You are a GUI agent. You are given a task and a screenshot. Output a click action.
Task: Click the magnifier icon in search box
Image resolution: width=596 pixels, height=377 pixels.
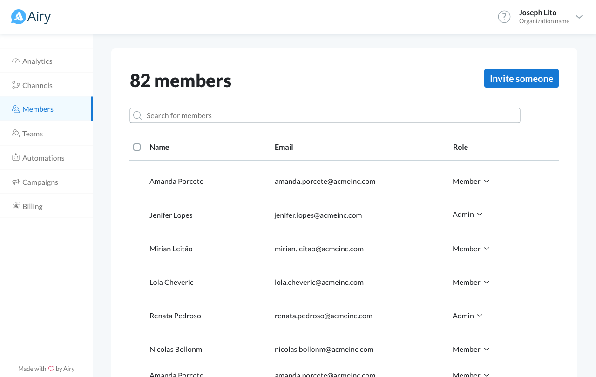pos(137,115)
